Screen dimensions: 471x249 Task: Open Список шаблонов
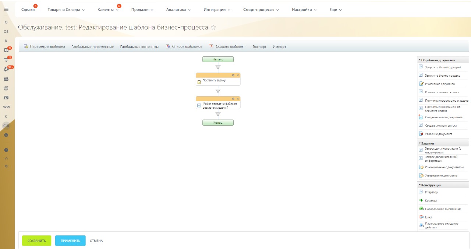[184, 46]
